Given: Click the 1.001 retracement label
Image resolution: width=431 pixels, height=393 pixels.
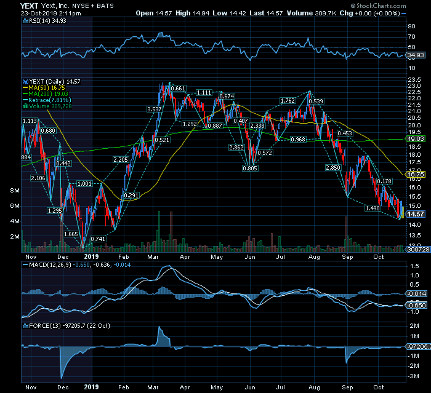Looking at the screenshot, I should pos(84,184).
